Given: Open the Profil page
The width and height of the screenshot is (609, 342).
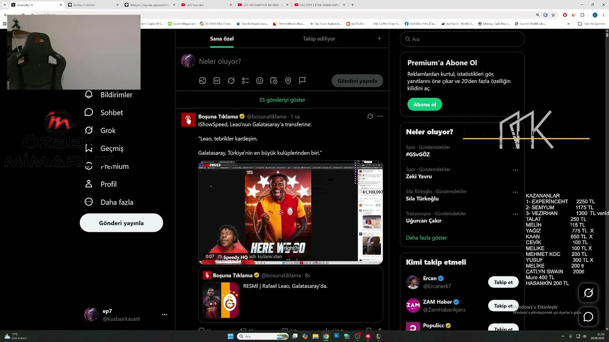Looking at the screenshot, I should [100, 184].
